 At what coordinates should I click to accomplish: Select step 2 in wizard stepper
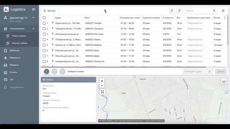point(54,72)
